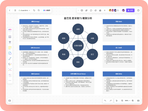This screenshot has height=111, width=148.
Task: Go back with the left chevron arrow
Action: coord(10,10)
